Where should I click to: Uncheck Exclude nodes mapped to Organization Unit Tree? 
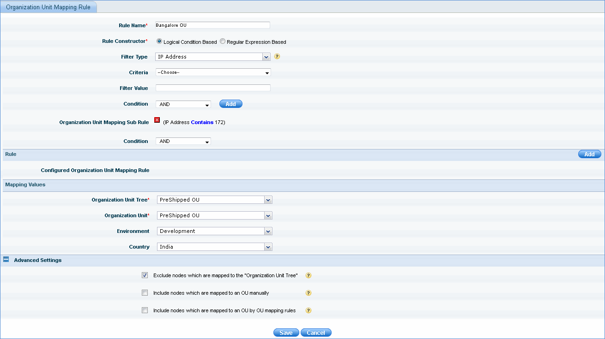[145, 275]
